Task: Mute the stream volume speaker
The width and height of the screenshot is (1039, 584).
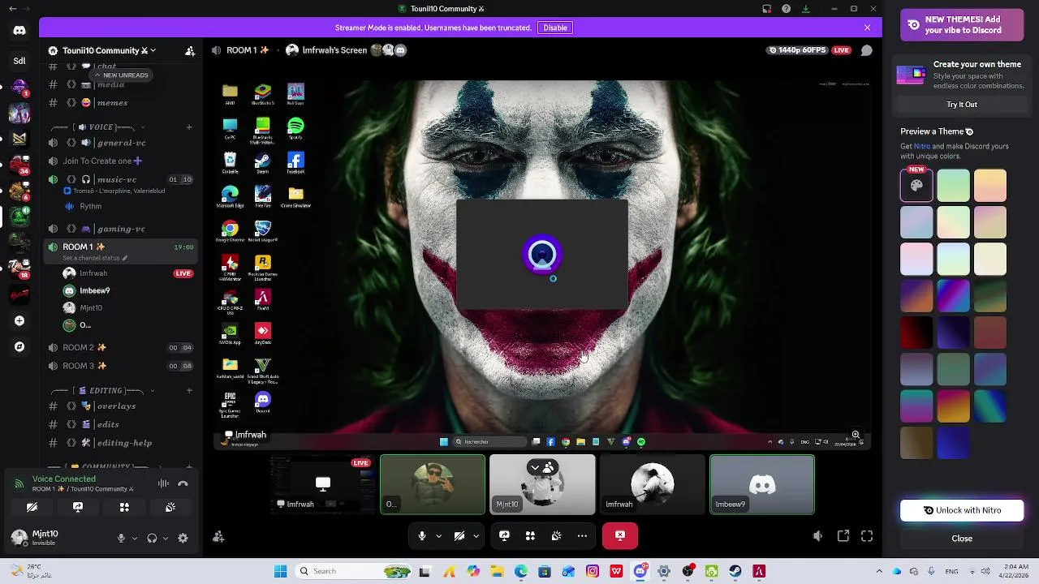Action: tap(817, 536)
